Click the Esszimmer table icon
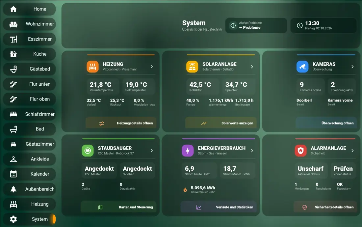 tap(13, 39)
